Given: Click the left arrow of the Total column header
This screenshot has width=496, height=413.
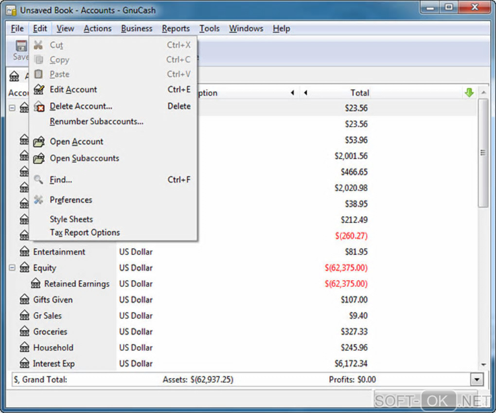Looking at the screenshot, I should [x=305, y=93].
